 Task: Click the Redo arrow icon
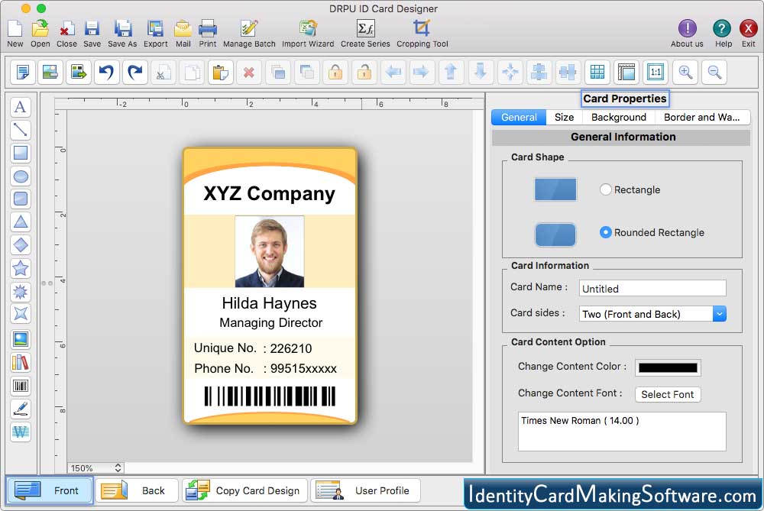[x=135, y=72]
